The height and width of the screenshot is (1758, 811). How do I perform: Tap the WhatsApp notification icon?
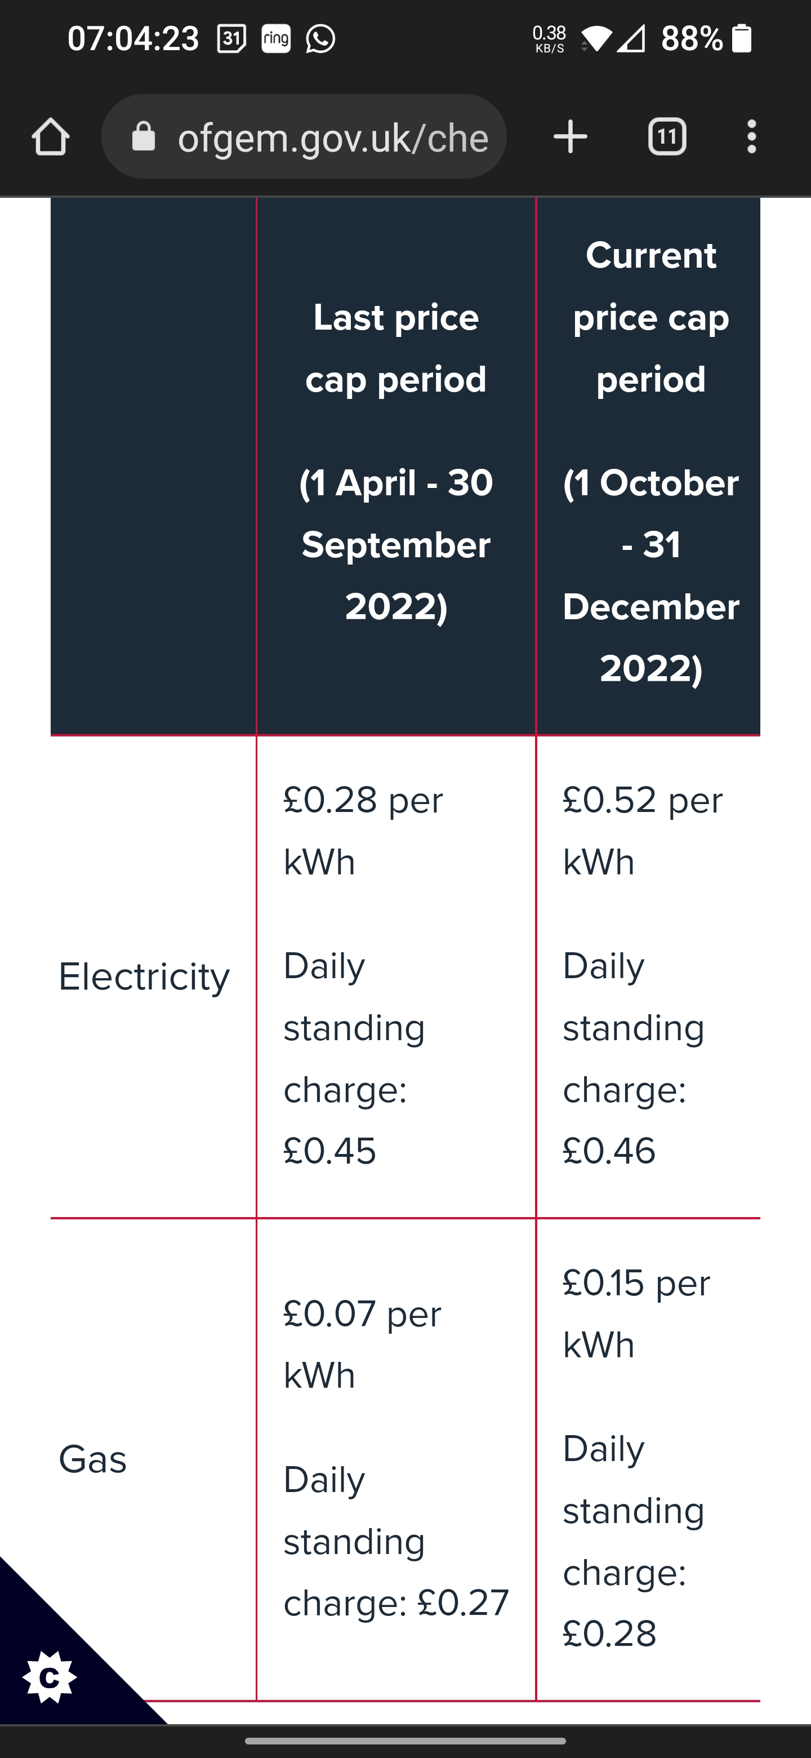click(x=320, y=39)
